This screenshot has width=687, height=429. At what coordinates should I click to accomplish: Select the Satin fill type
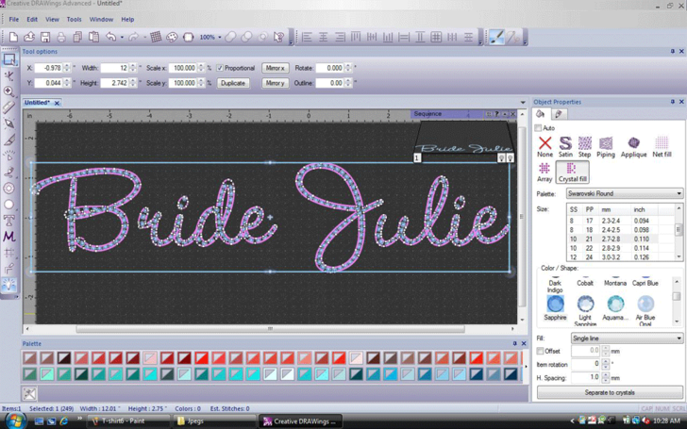click(565, 146)
